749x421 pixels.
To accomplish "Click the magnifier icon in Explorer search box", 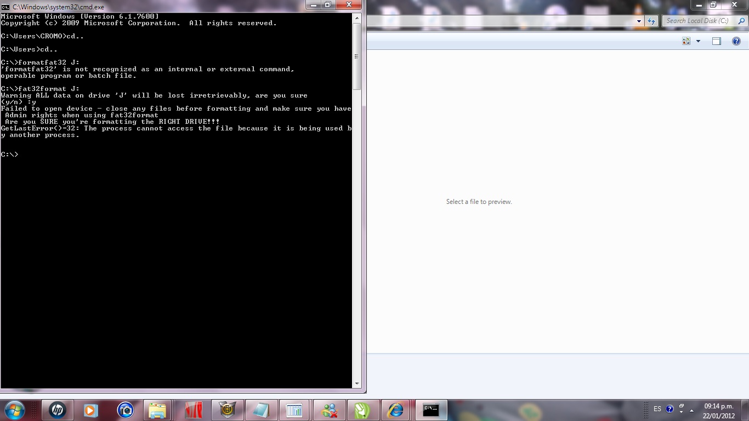I will tap(741, 21).
